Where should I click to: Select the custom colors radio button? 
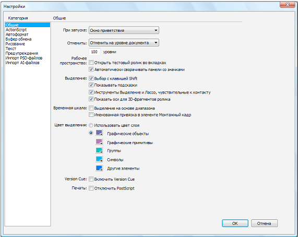pos(91,133)
